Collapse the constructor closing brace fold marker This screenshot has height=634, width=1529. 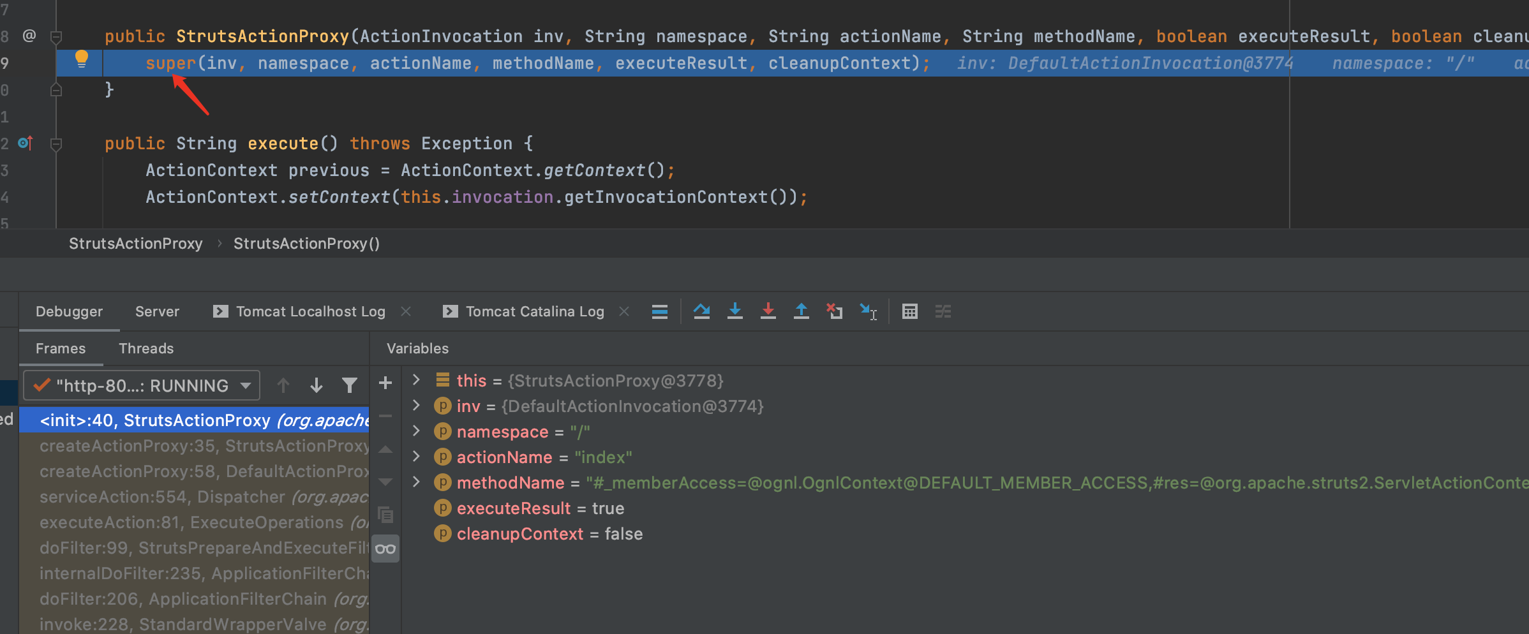click(56, 90)
